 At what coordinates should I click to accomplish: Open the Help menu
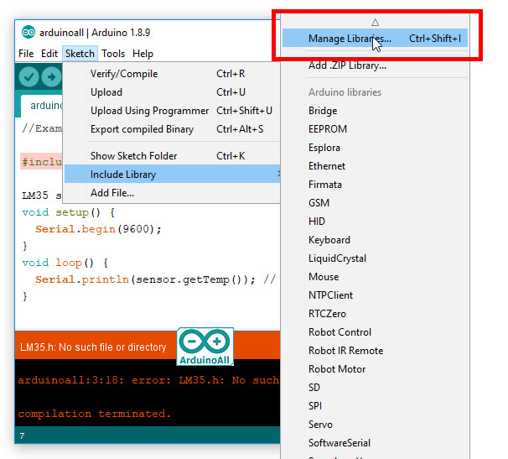[x=143, y=54]
